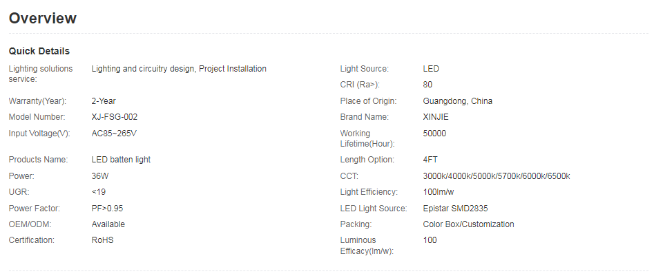Click the XINJIE brand name
This screenshot has width=654, height=276.
[x=436, y=117]
